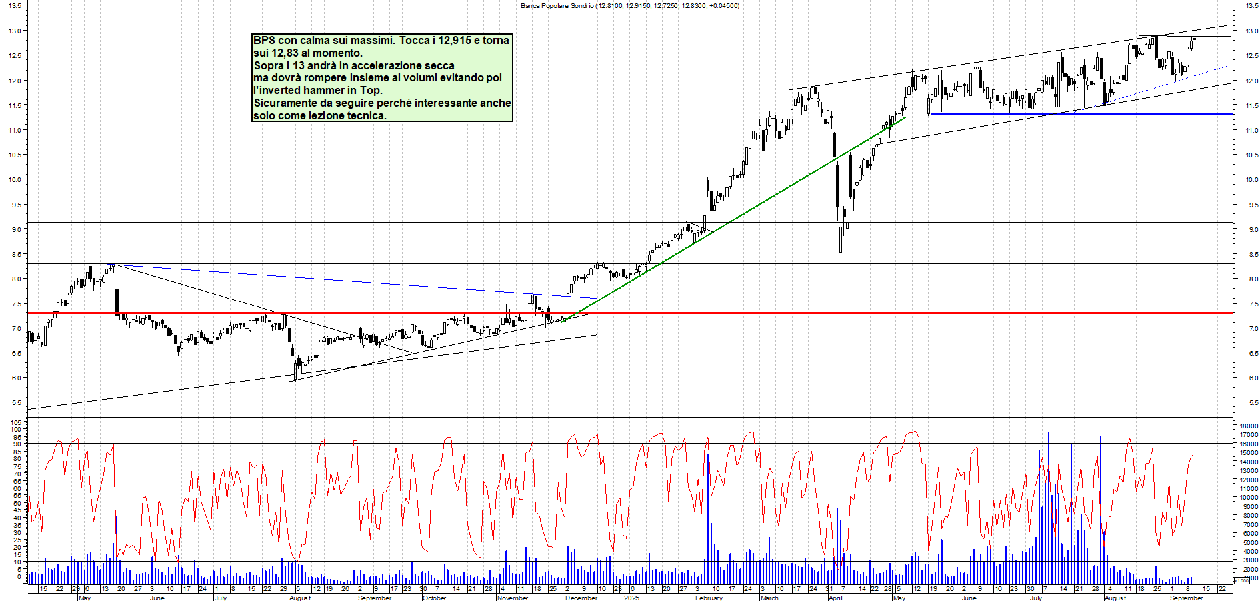
Task: Click volume scale value "16000"
Action: (x=1249, y=444)
